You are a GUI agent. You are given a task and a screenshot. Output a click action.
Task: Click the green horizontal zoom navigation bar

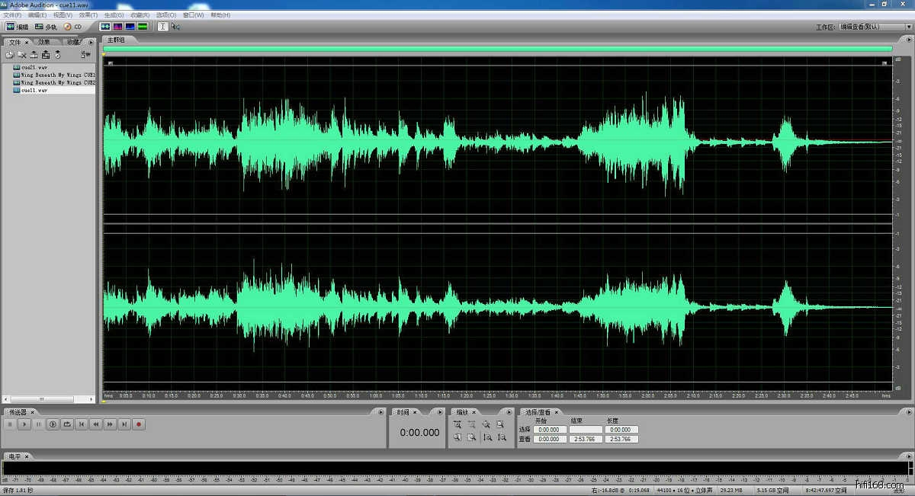pyautogui.click(x=497, y=49)
